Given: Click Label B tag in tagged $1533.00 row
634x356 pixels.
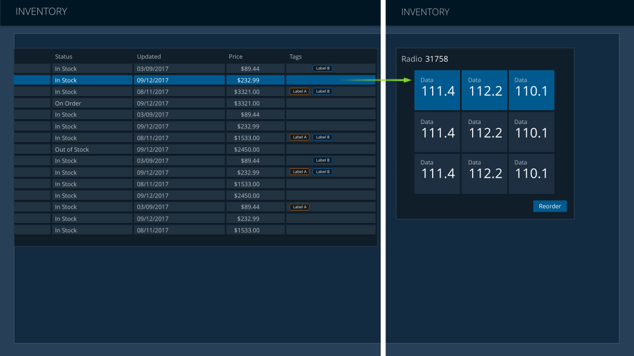Looking at the screenshot, I should (x=322, y=137).
